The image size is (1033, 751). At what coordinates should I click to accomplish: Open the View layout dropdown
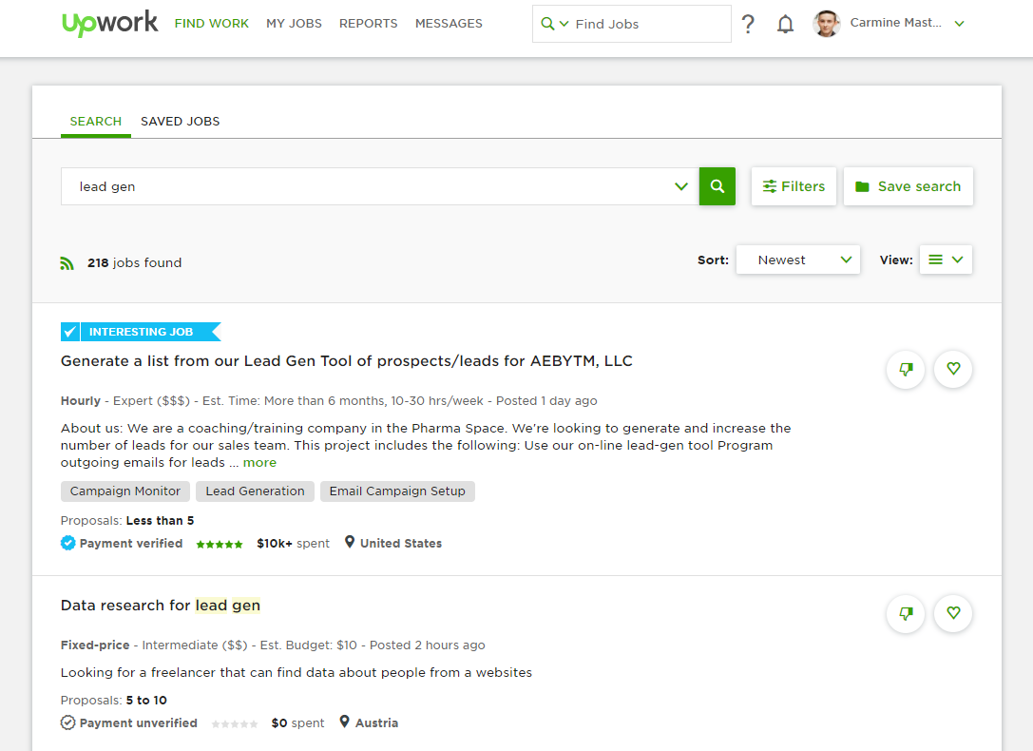(x=946, y=260)
